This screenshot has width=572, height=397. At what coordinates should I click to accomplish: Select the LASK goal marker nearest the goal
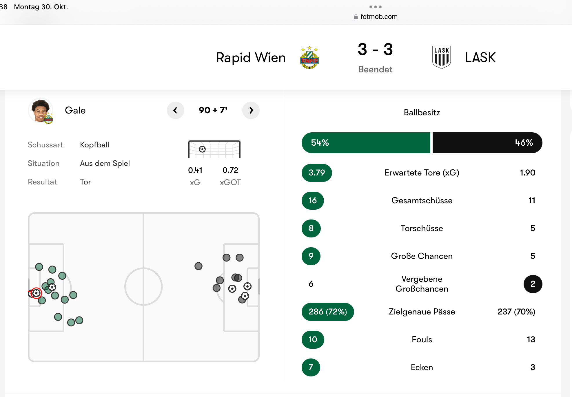click(x=247, y=286)
